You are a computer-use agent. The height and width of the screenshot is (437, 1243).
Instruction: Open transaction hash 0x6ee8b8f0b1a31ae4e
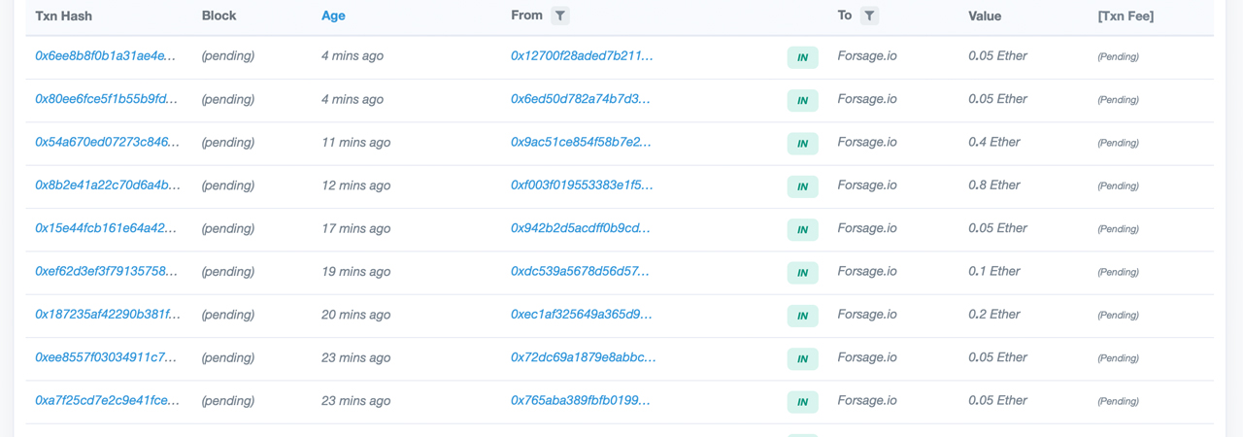[x=106, y=56]
